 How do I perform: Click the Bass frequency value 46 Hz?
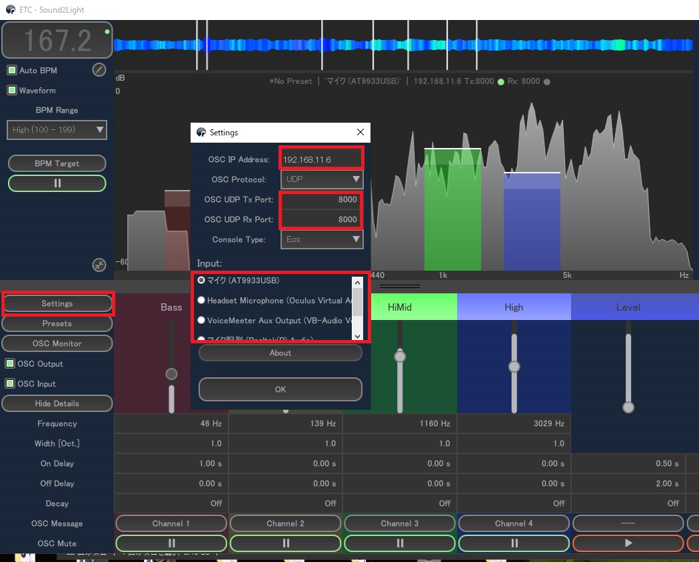[x=171, y=423]
